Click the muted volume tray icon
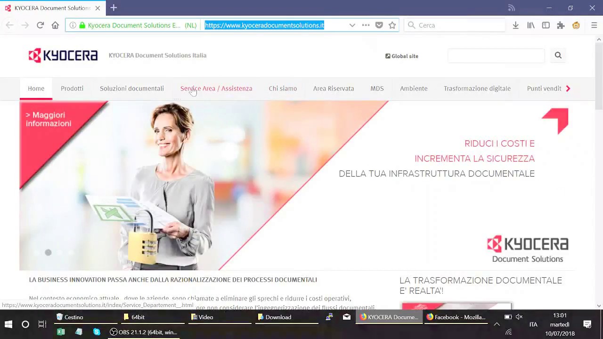Image resolution: width=603 pixels, height=339 pixels. 519,317
